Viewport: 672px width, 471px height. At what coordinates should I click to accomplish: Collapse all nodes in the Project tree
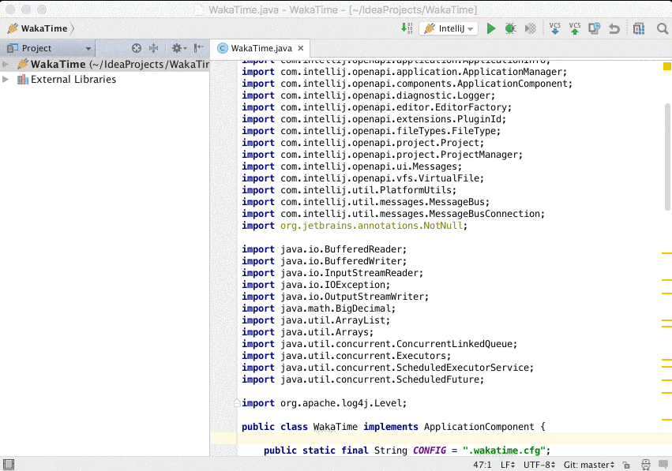tap(154, 48)
